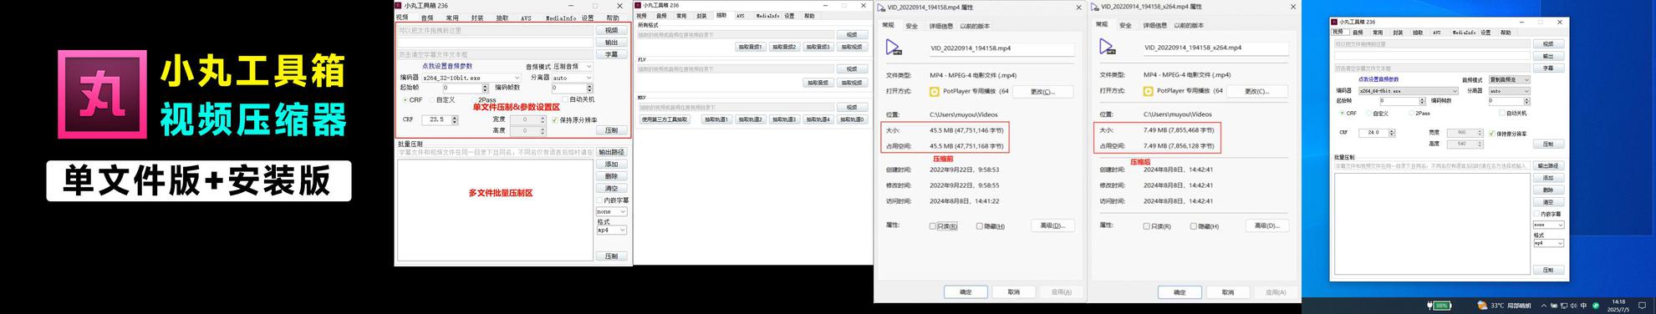Open the 14:18 taskbar clock
The image size is (1656, 314).
click(1618, 306)
